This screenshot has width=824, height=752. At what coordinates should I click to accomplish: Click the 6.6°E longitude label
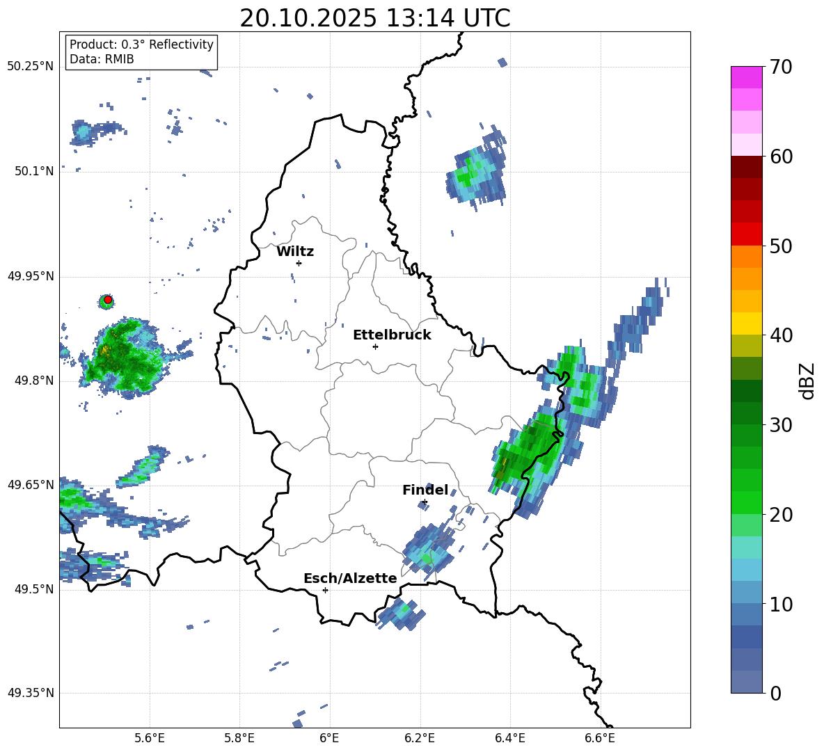coord(600,738)
